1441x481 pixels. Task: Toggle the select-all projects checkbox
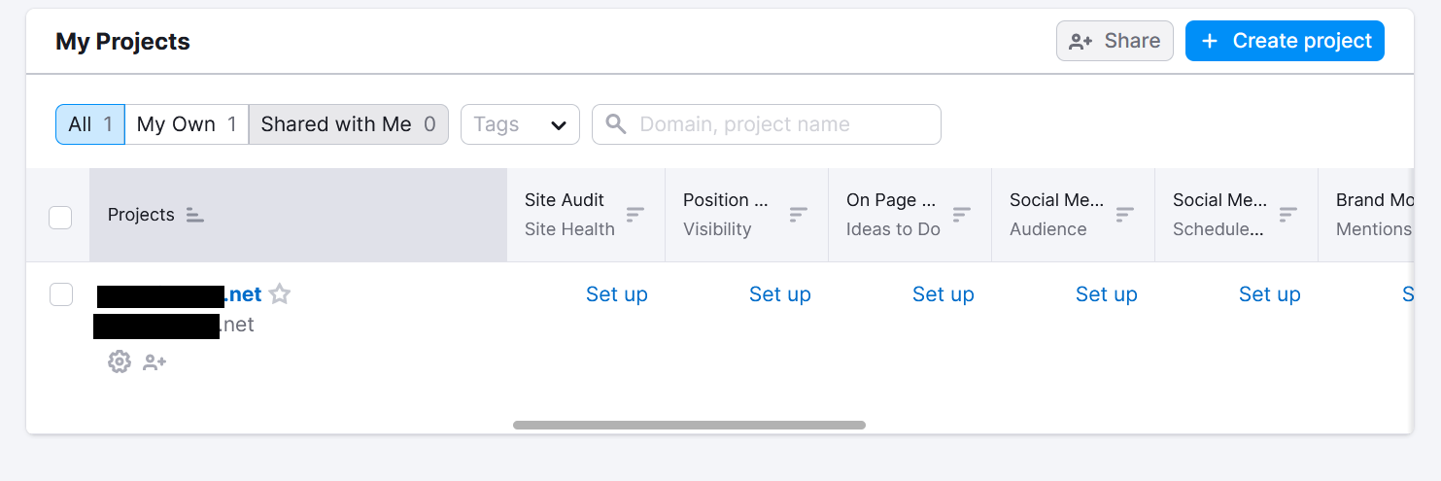pyautogui.click(x=60, y=217)
